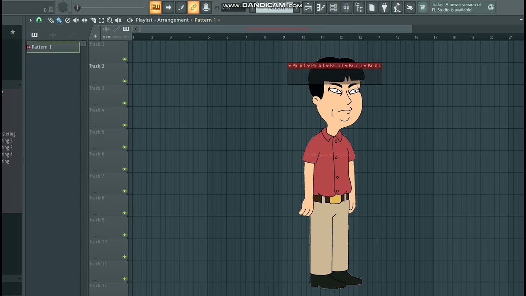The image size is (526, 296).
Task: Switch picker to automation clip tab
Action: click(72, 35)
